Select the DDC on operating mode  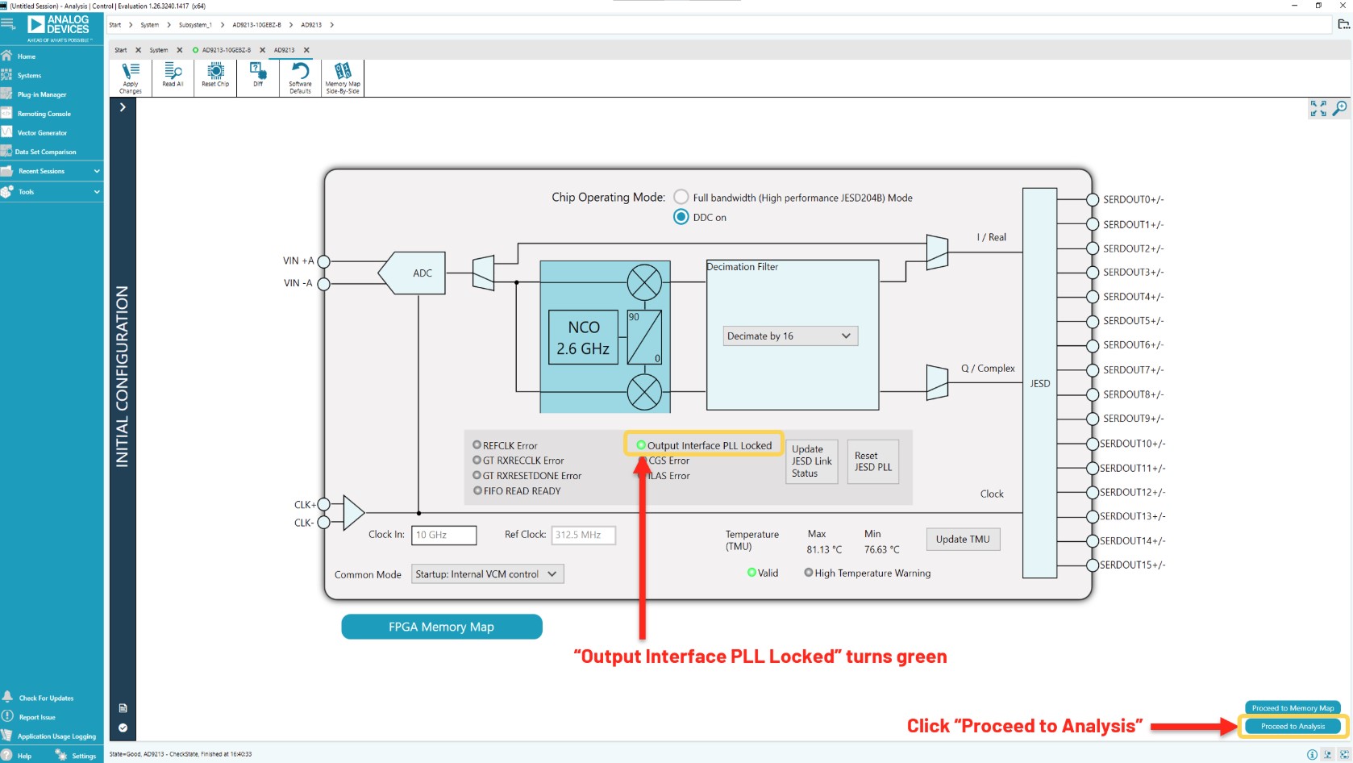681,216
